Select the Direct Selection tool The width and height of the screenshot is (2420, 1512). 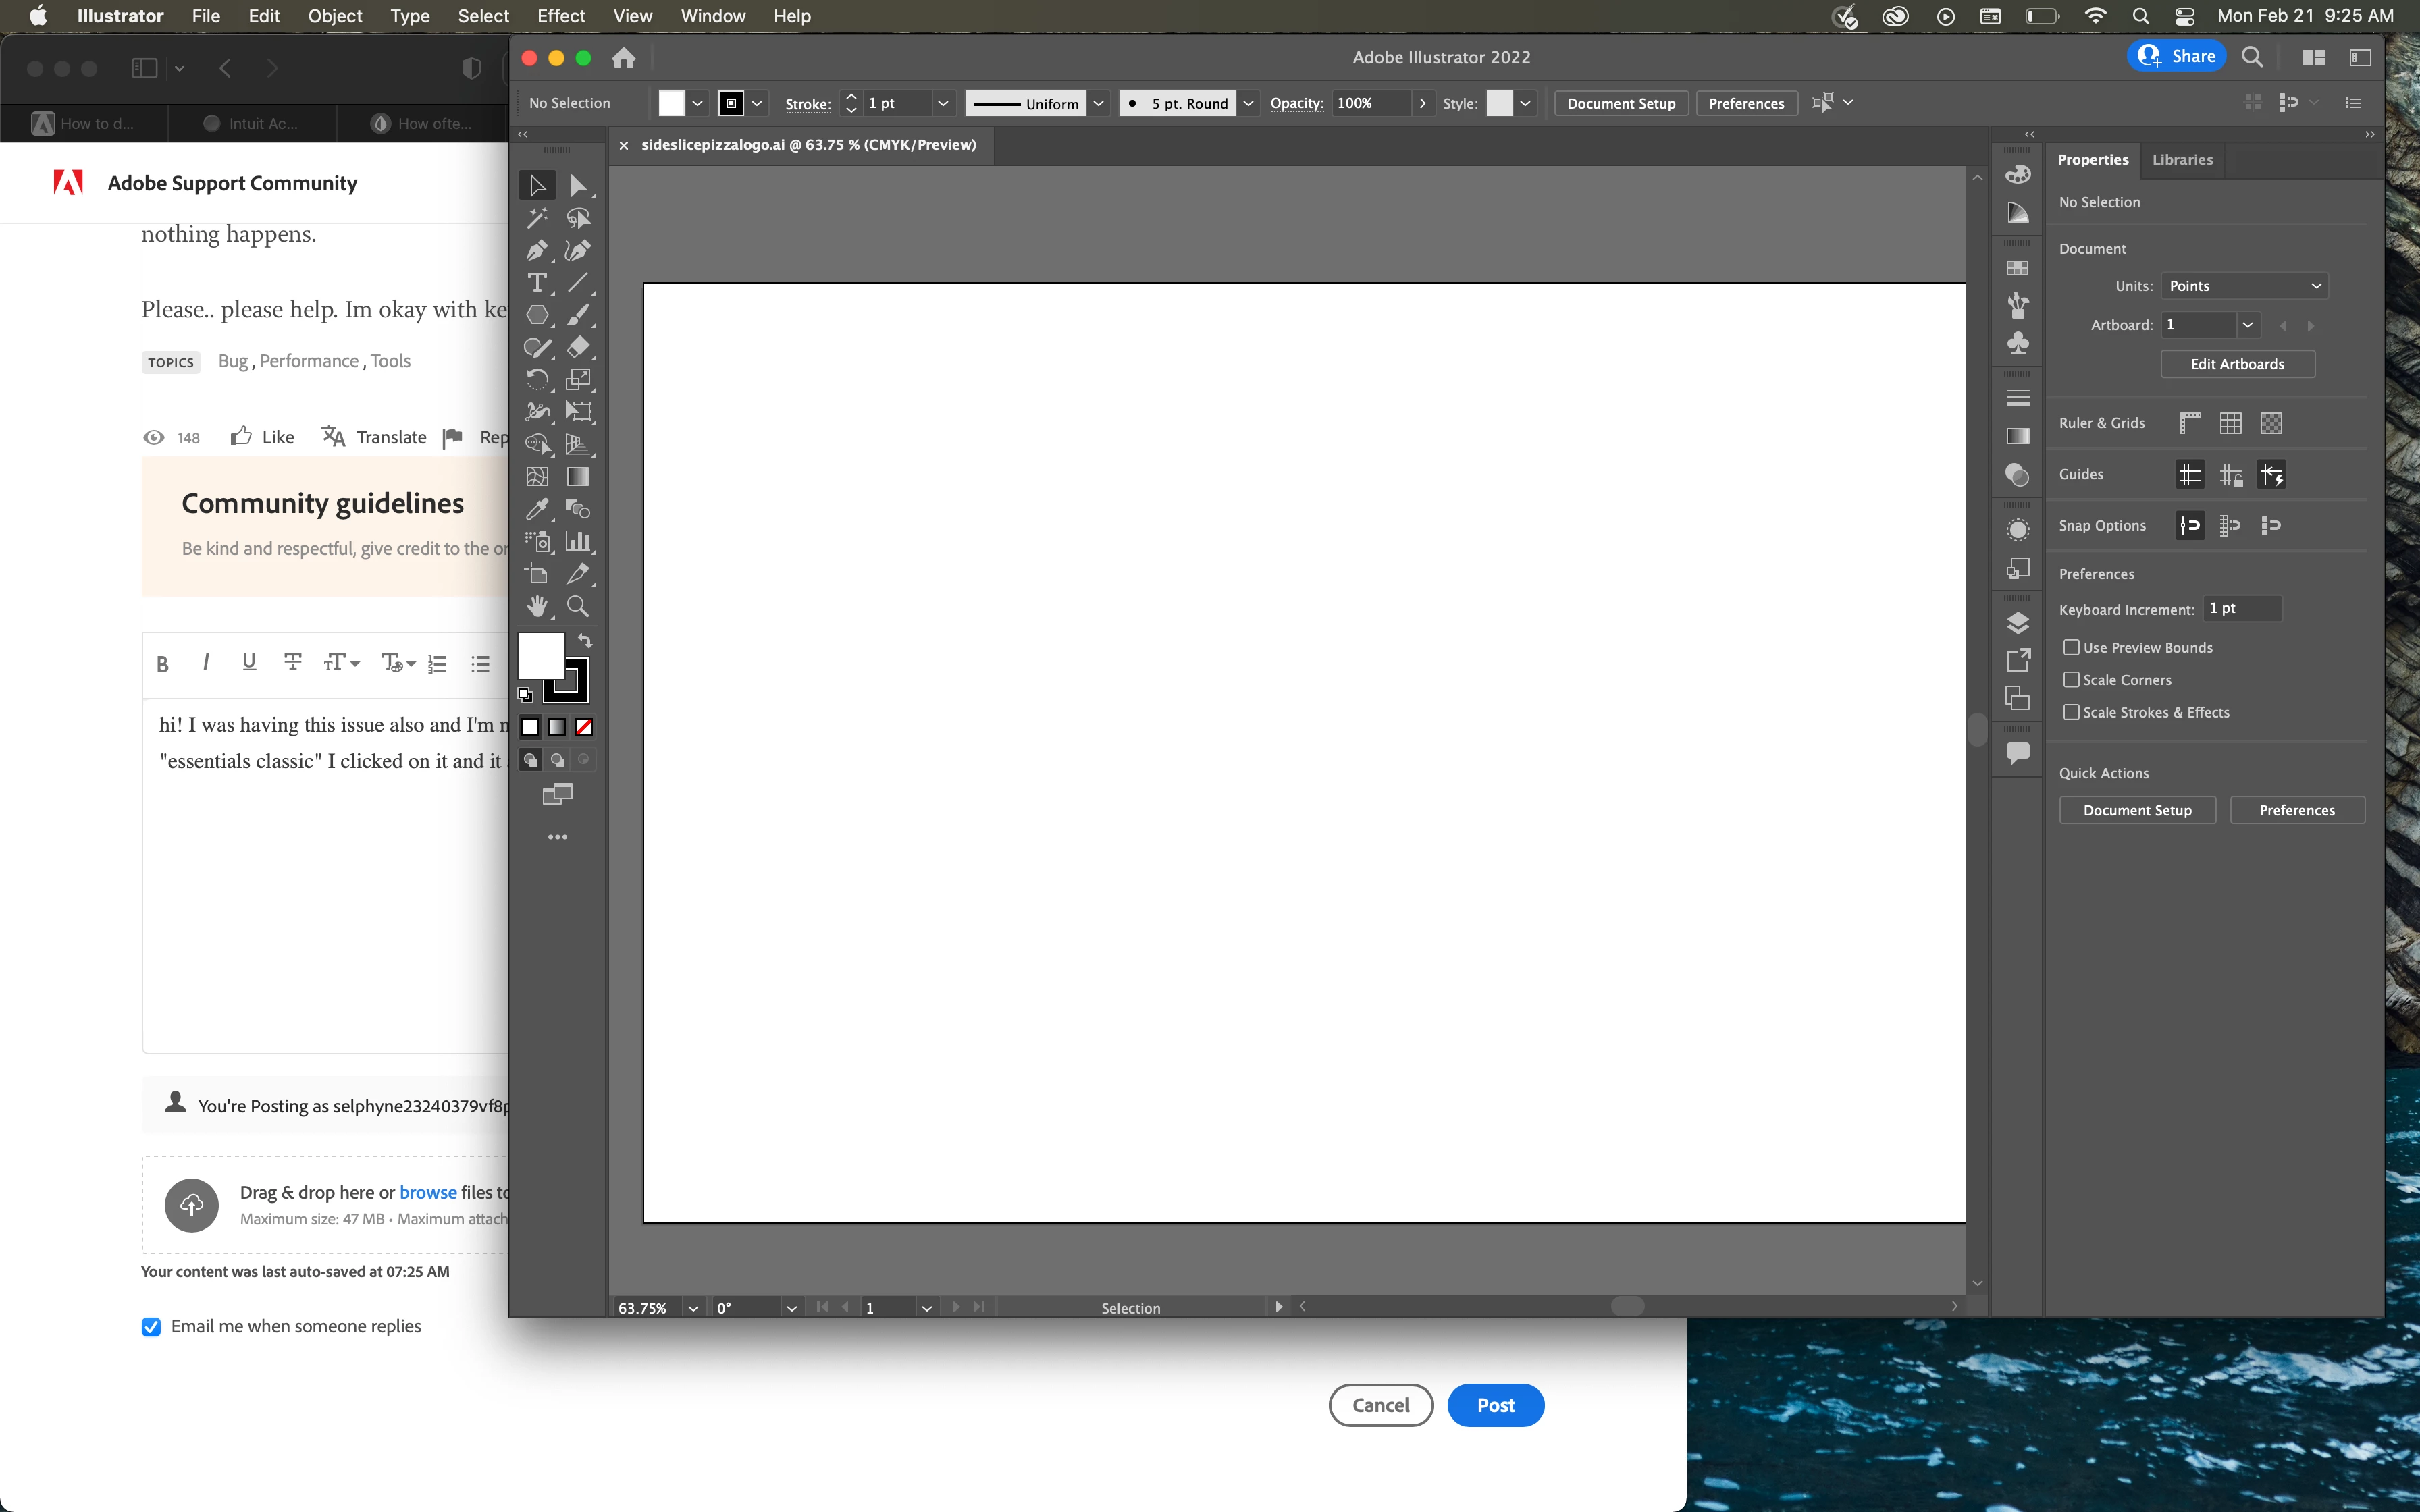[578, 186]
